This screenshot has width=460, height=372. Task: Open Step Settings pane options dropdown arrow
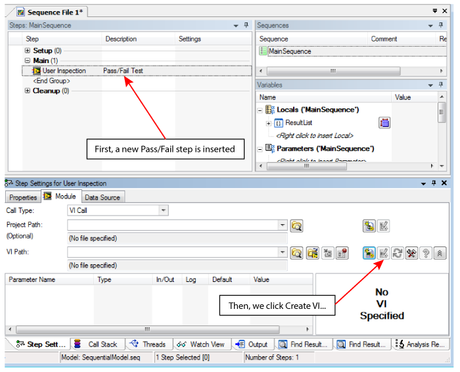pos(423,183)
